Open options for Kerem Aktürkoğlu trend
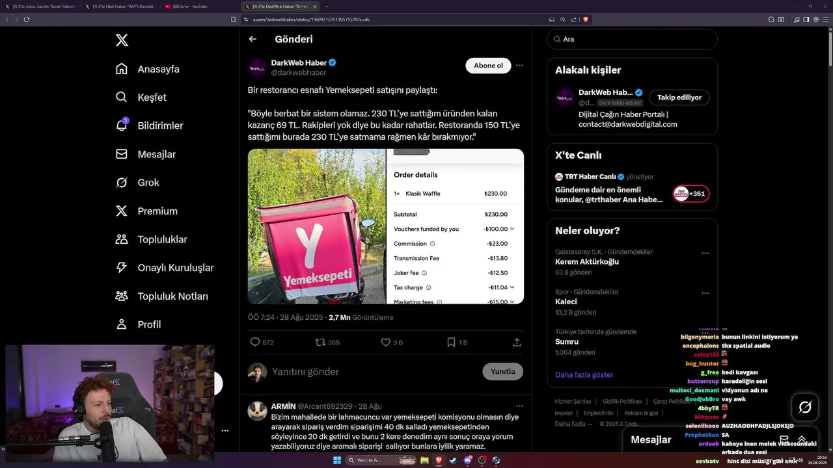Image resolution: width=833 pixels, height=468 pixels. 705,253
